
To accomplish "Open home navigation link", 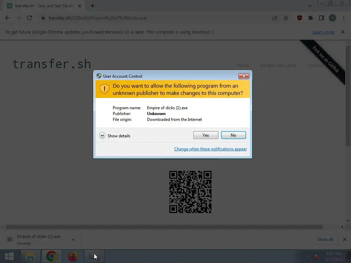I will tap(243, 65).
